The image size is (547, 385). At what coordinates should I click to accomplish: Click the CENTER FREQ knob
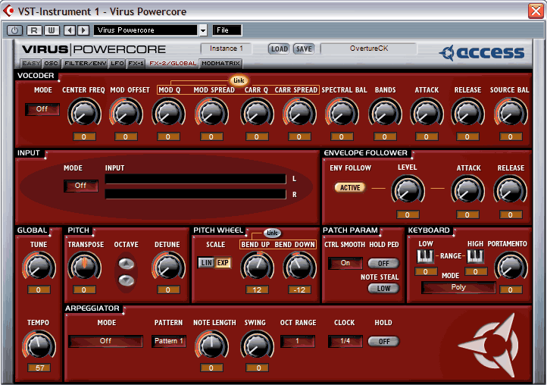[84, 114]
